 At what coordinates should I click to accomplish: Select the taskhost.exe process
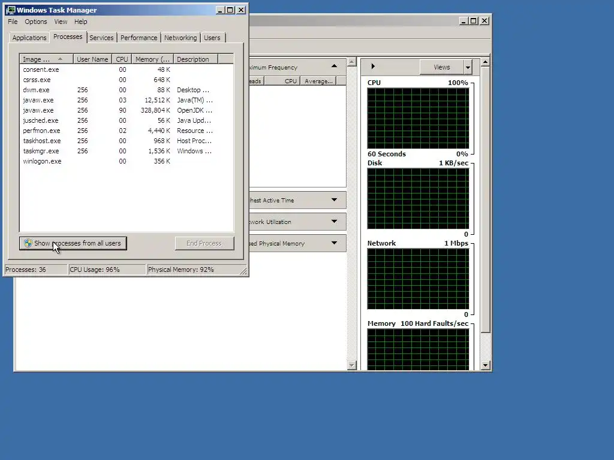pyautogui.click(x=126, y=141)
